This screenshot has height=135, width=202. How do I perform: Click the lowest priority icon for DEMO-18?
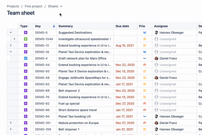144,52
